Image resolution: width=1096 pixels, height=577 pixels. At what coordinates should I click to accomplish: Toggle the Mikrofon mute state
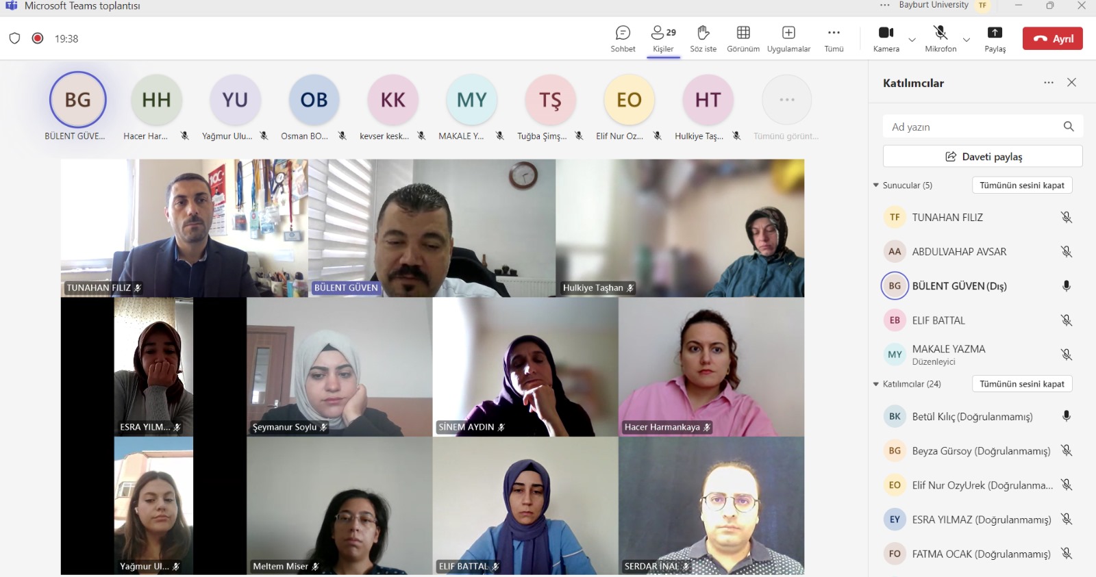pos(941,39)
